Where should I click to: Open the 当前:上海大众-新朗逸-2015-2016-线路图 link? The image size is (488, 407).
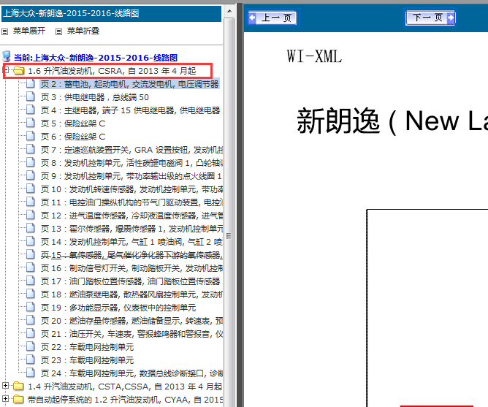(x=96, y=58)
